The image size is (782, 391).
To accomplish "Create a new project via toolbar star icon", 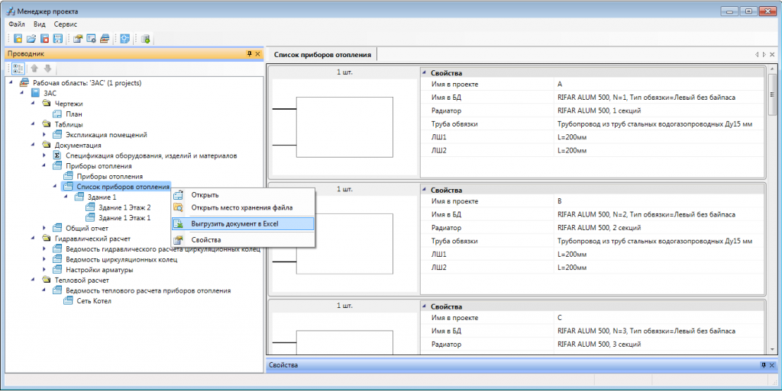I will coord(18,38).
